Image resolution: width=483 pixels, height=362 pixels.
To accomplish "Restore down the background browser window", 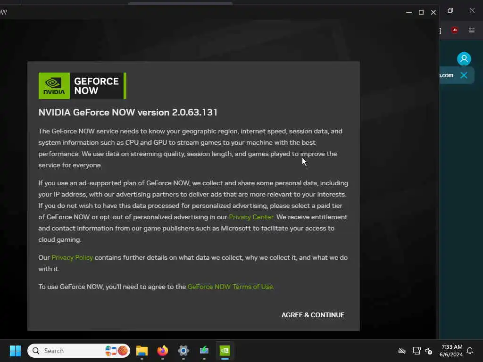I will point(450,11).
